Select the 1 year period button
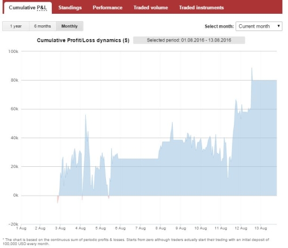Screen dimensions: 288x248 (16, 26)
